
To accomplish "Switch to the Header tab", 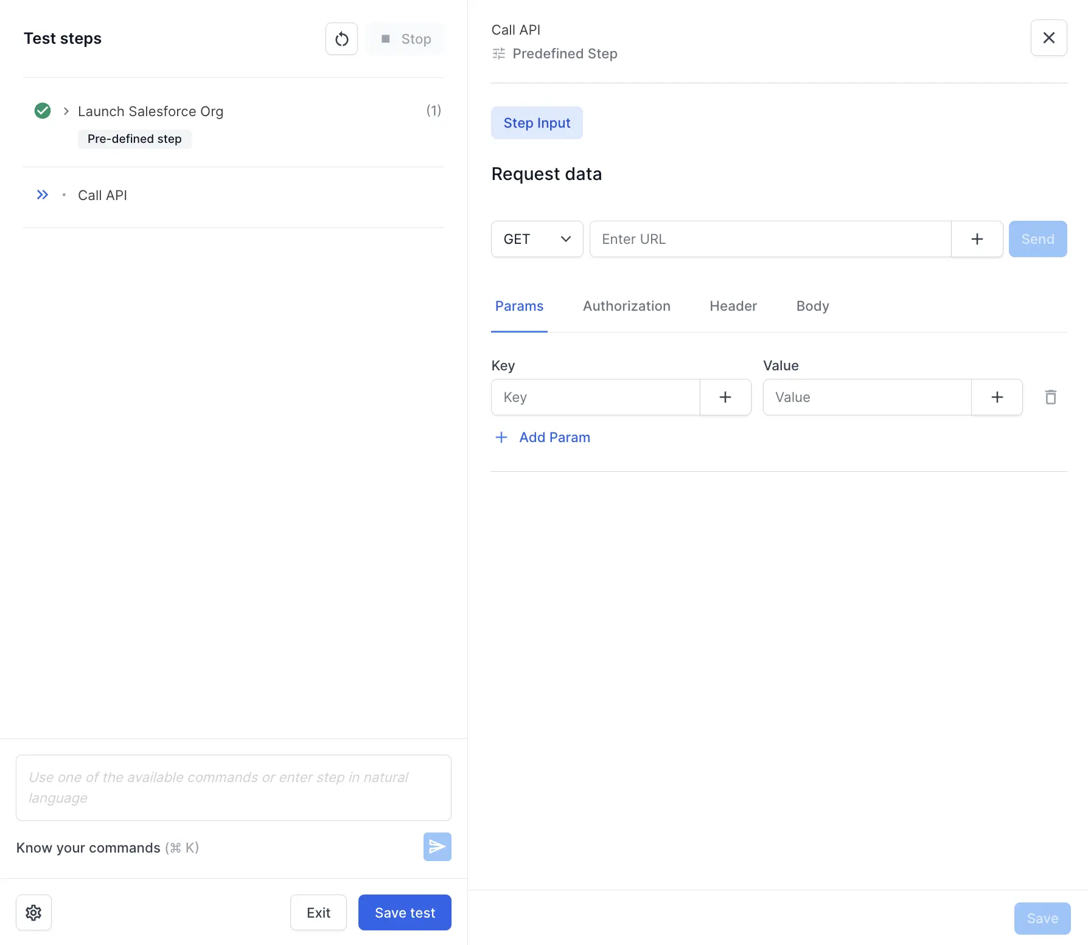I will pyautogui.click(x=733, y=306).
